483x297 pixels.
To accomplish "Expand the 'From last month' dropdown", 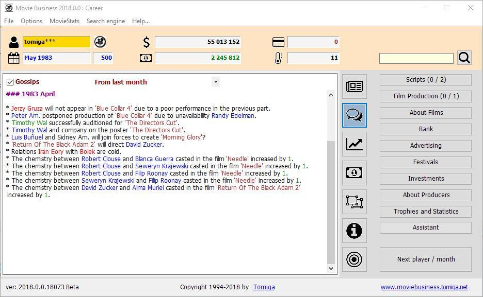I will [216, 82].
